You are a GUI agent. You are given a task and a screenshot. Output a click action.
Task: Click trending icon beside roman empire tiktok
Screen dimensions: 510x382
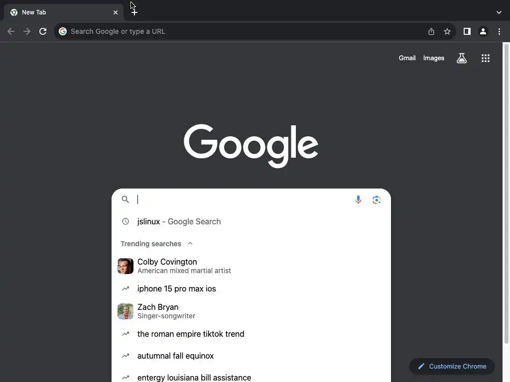tap(125, 334)
